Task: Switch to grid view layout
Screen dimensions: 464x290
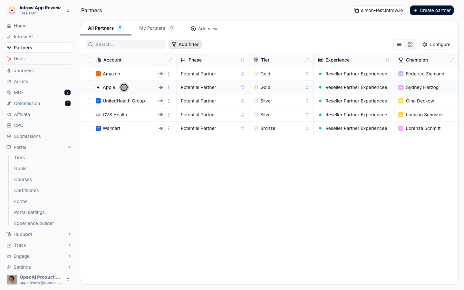Action: [410, 44]
